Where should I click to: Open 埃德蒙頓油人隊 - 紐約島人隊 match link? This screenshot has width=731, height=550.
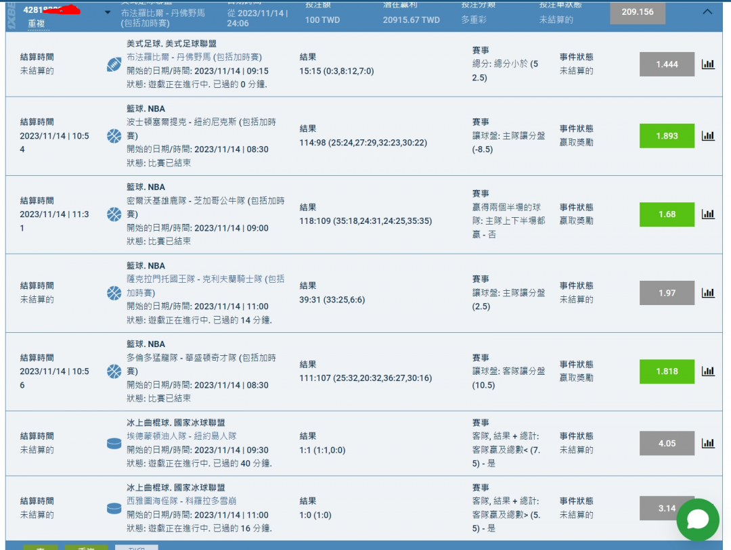pos(181,436)
